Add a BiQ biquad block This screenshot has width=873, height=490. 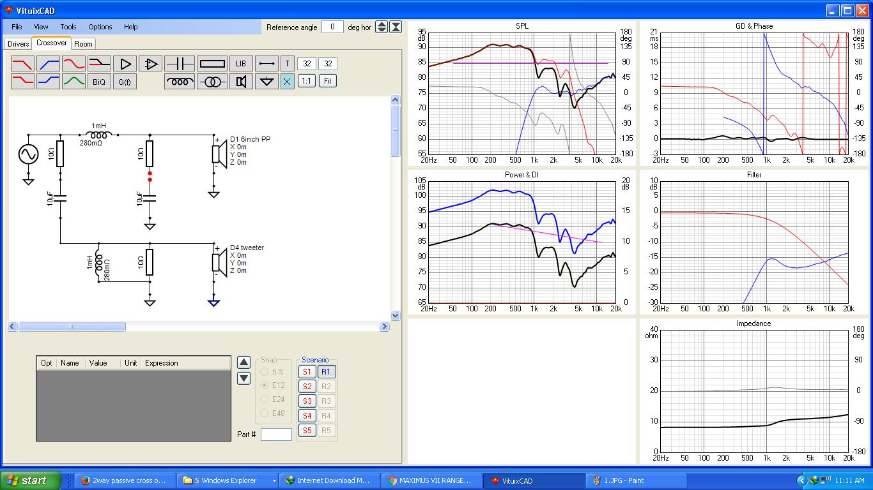click(99, 81)
